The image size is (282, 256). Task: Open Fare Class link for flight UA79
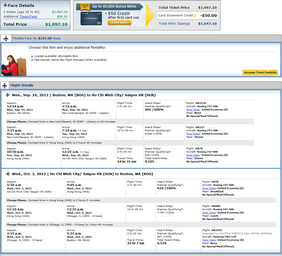click(x=193, y=155)
